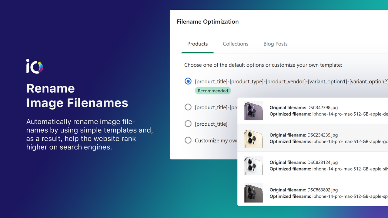Select the [product_title] template option

click(188, 124)
